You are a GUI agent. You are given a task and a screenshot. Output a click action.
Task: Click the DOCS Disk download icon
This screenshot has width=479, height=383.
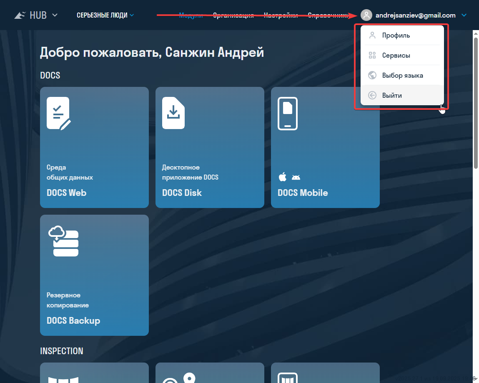[x=173, y=113]
